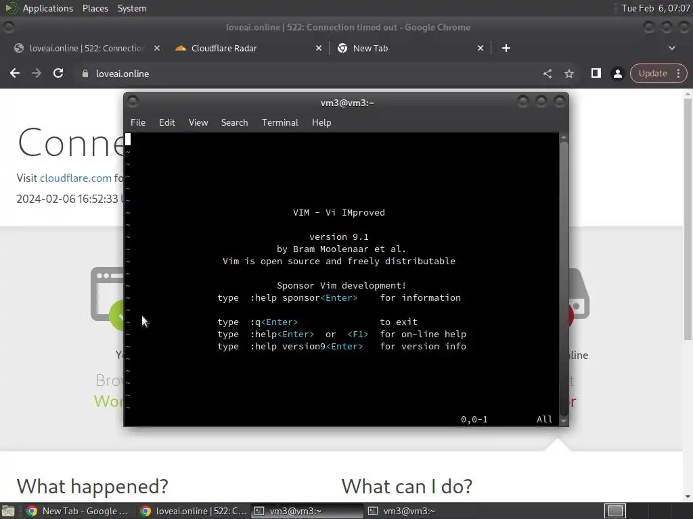Expand Chrome's tab search chevron
Viewport: 693px width, 519px height.
click(672, 48)
